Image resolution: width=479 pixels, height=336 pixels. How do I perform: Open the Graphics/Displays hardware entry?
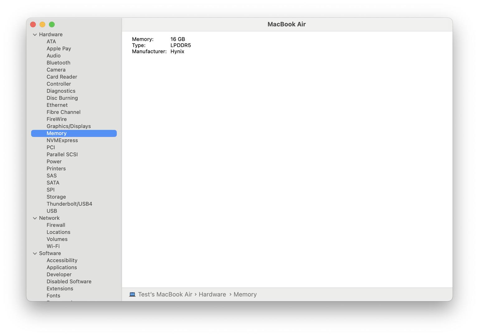tap(69, 126)
